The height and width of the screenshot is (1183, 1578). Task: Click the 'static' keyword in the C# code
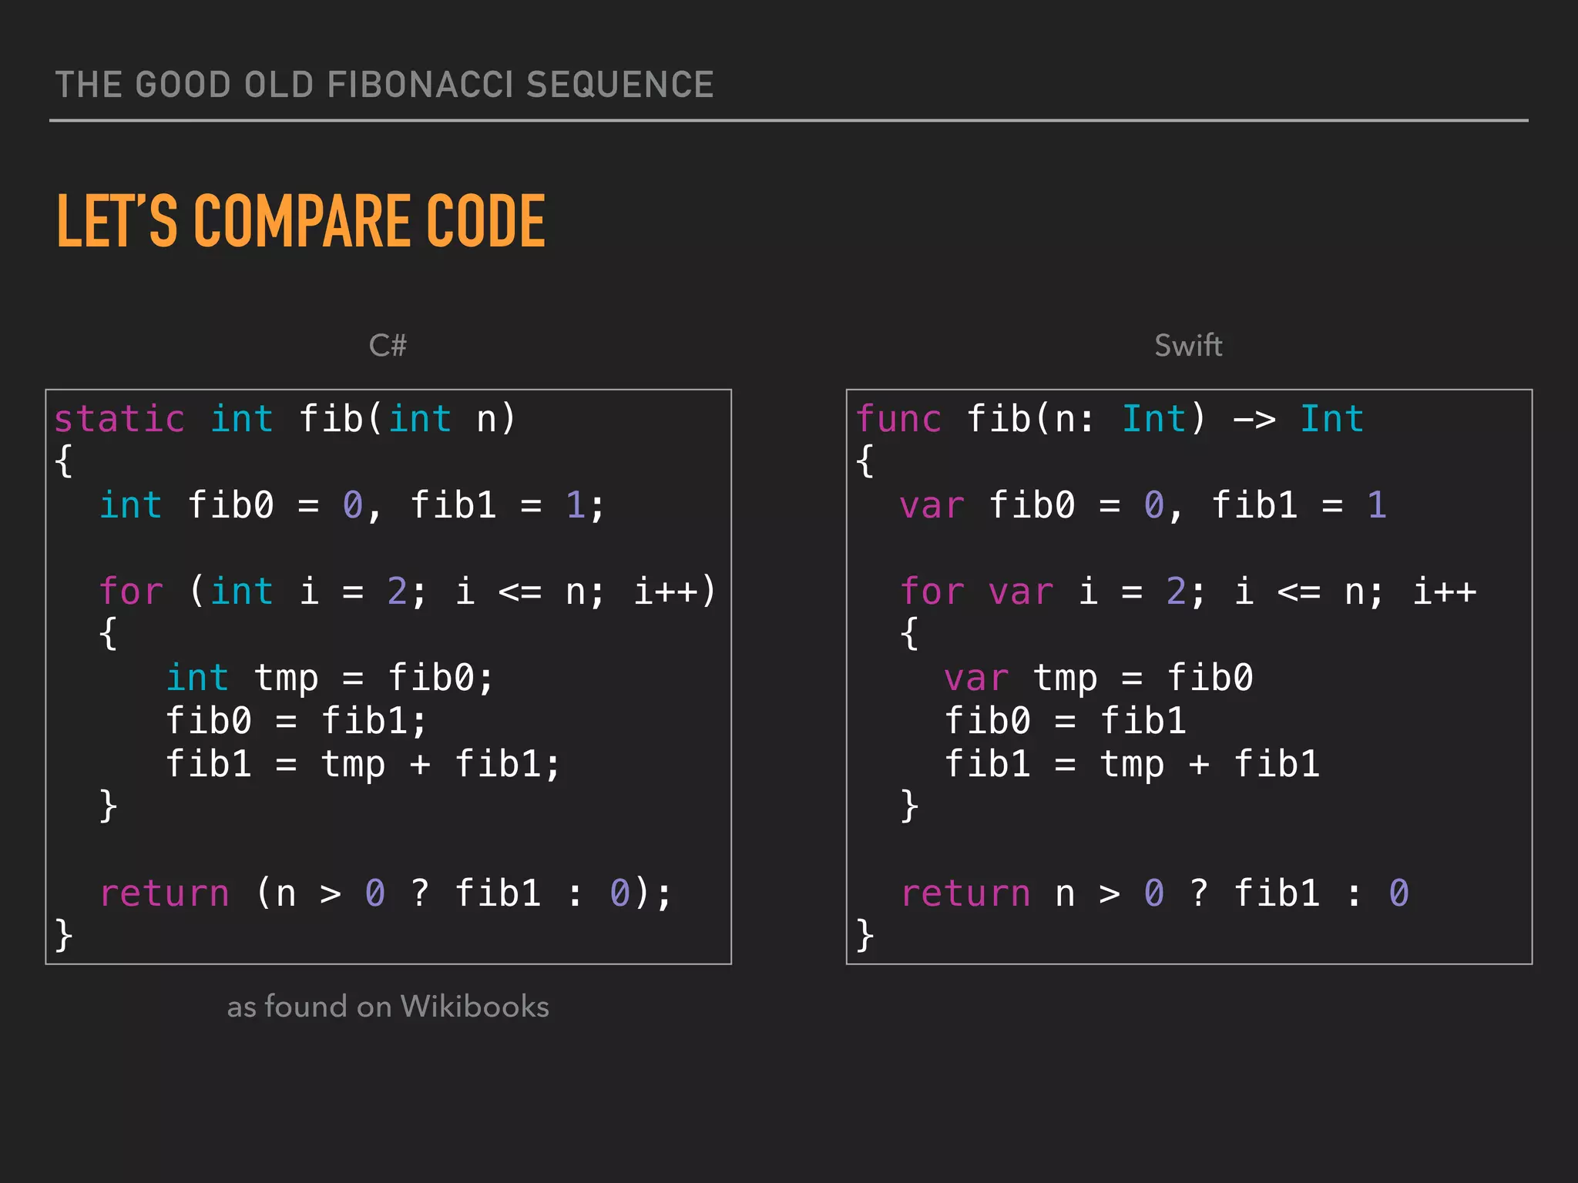(x=119, y=421)
